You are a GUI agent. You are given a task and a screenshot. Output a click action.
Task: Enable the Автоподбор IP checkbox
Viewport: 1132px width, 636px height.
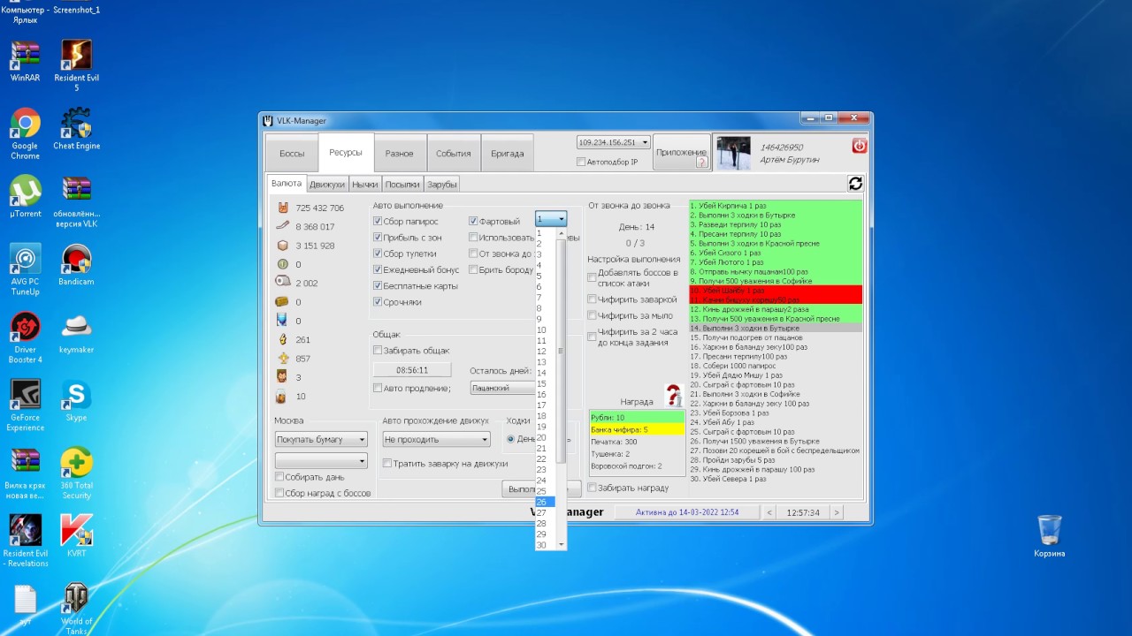580,162
